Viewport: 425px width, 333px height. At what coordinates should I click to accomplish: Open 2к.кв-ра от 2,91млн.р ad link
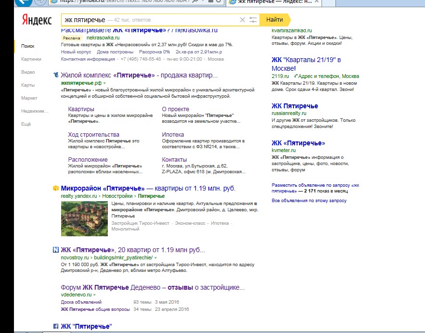(199, 52)
